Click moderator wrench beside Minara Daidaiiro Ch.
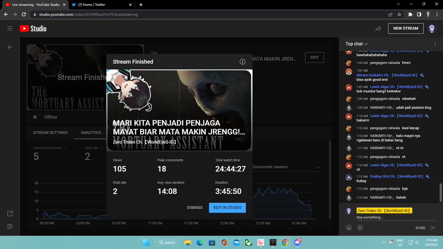Viewport: 443px width, 249px height. click(x=421, y=75)
